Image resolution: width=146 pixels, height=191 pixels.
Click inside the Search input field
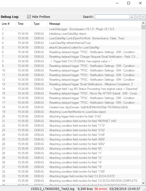pos(112,17)
